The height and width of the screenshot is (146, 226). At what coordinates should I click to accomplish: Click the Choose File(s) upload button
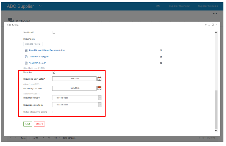coord(33,44)
